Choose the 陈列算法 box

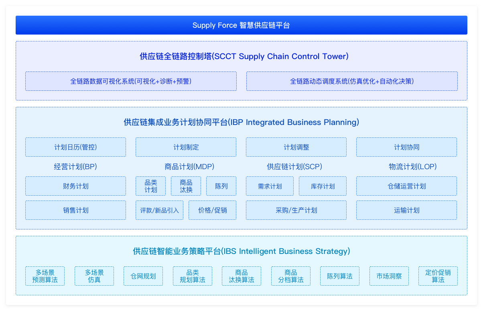pos(340,276)
